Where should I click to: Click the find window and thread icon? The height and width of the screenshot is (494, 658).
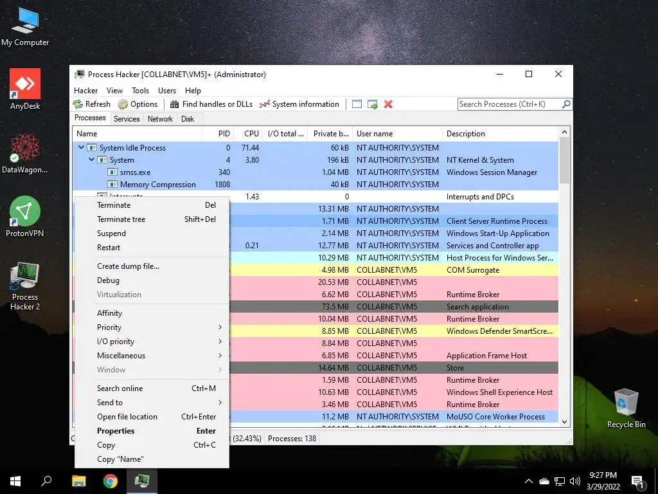click(x=372, y=104)
